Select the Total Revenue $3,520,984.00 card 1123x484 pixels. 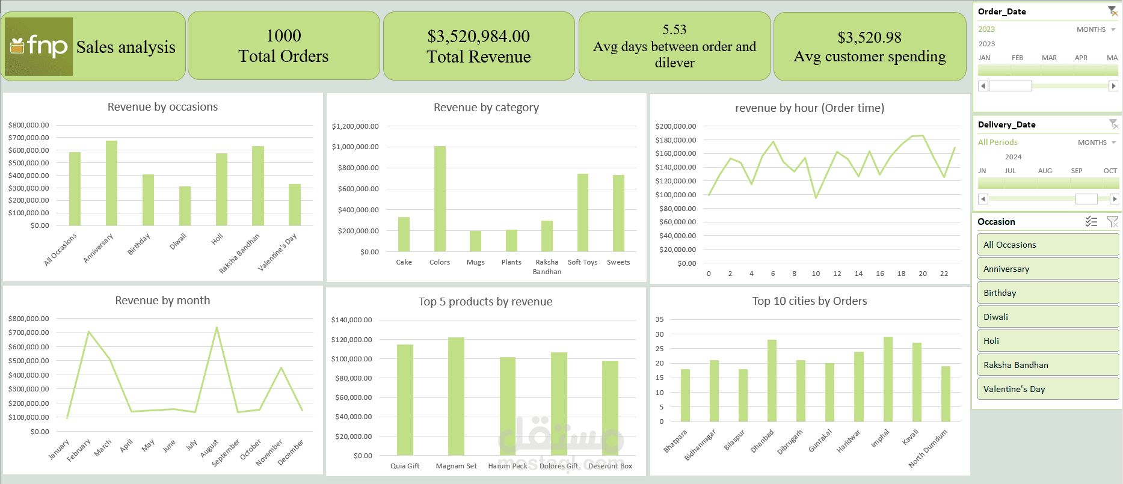click(x=479, y=46)
